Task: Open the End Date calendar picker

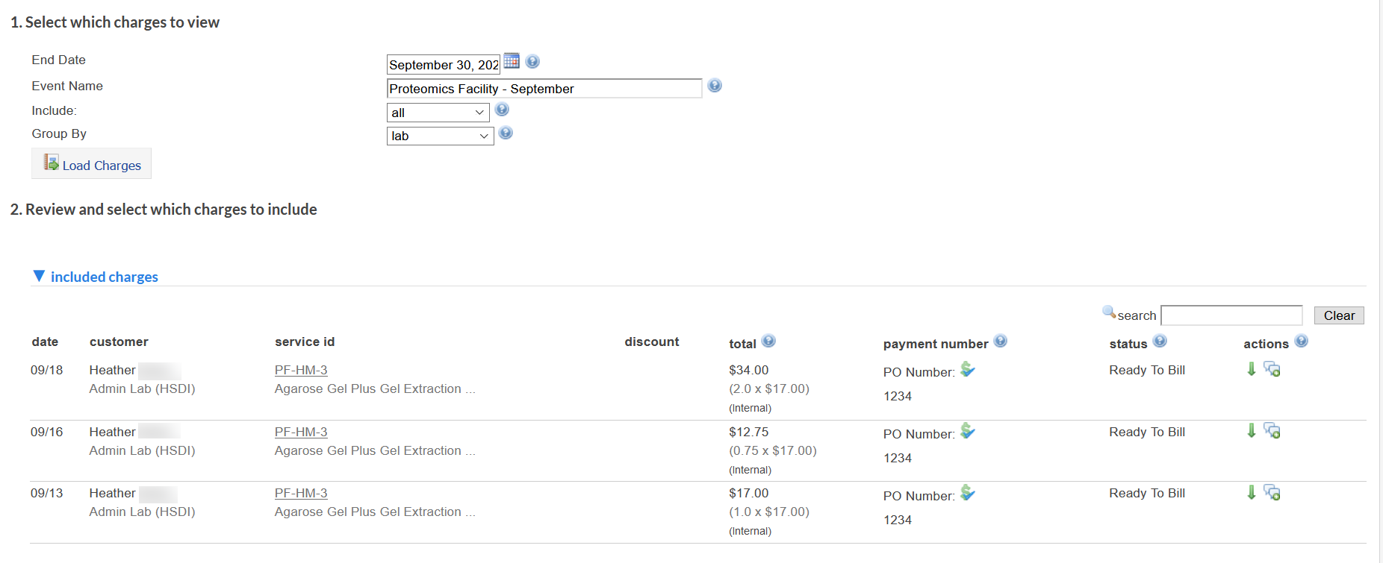Action: (512, 60)
